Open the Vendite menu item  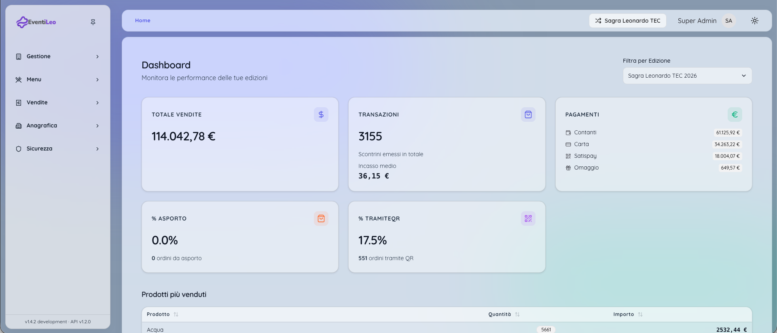[x=58, y=103]
